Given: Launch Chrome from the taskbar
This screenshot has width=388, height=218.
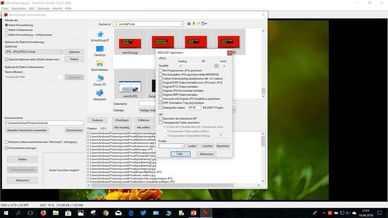Looking at the screenshot, I should 106,213.
